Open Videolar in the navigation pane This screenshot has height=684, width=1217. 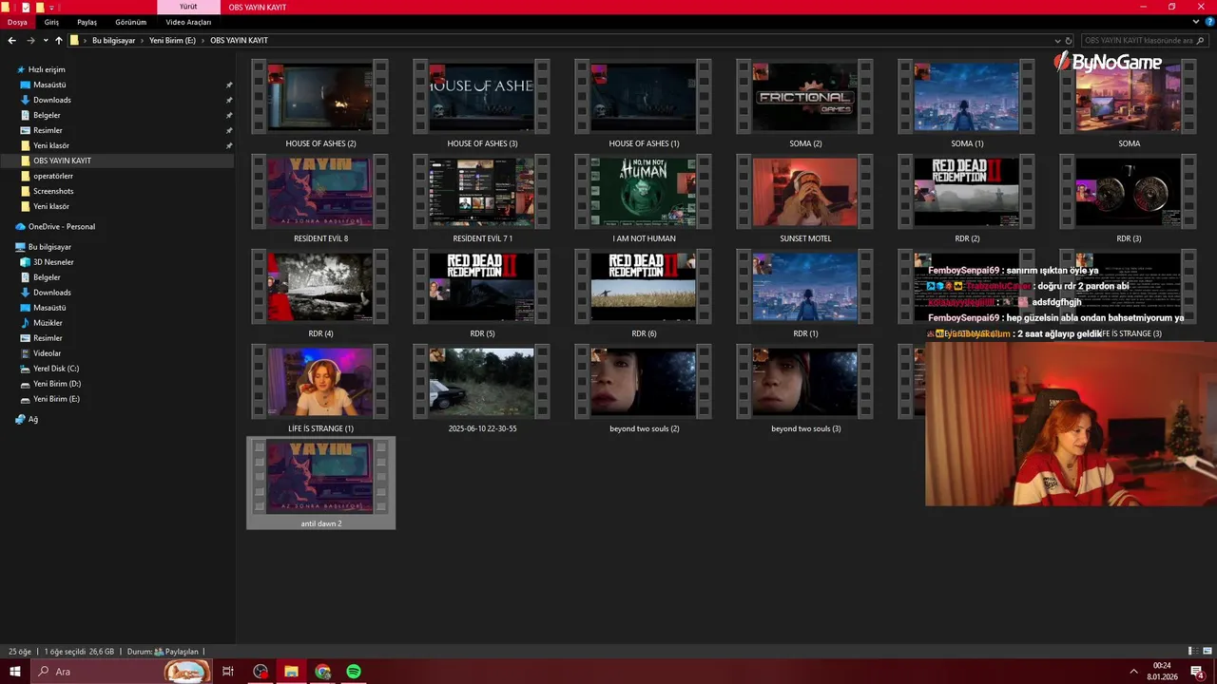(x=47, y=353)
